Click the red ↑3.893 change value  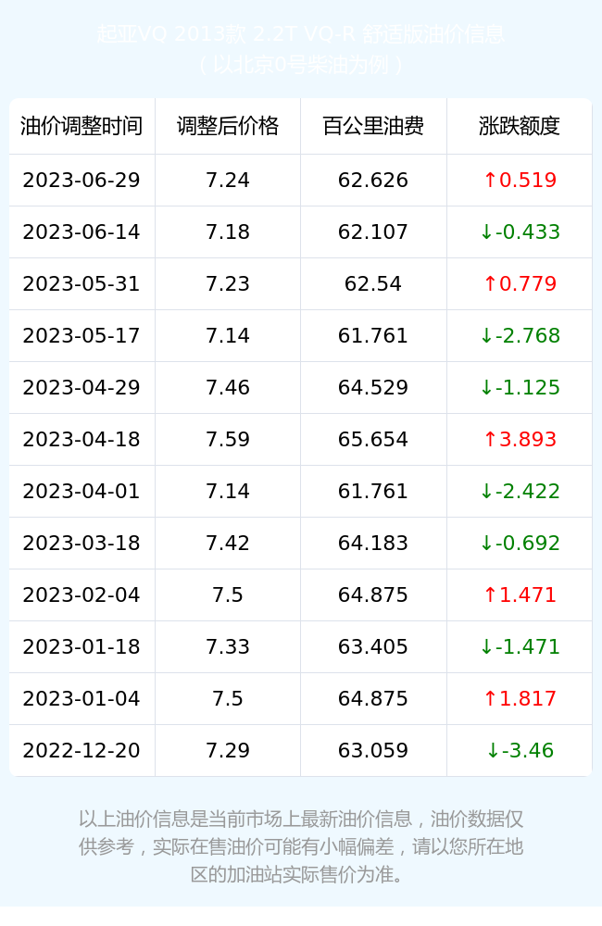pyautogui.click(x=520, y=439)
